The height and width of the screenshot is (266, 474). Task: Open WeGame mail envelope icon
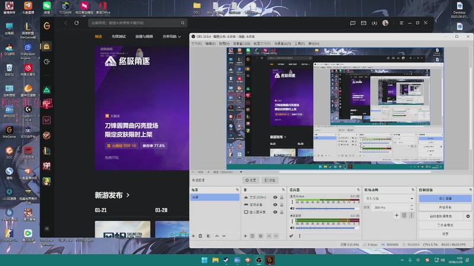tap(363, 23)
